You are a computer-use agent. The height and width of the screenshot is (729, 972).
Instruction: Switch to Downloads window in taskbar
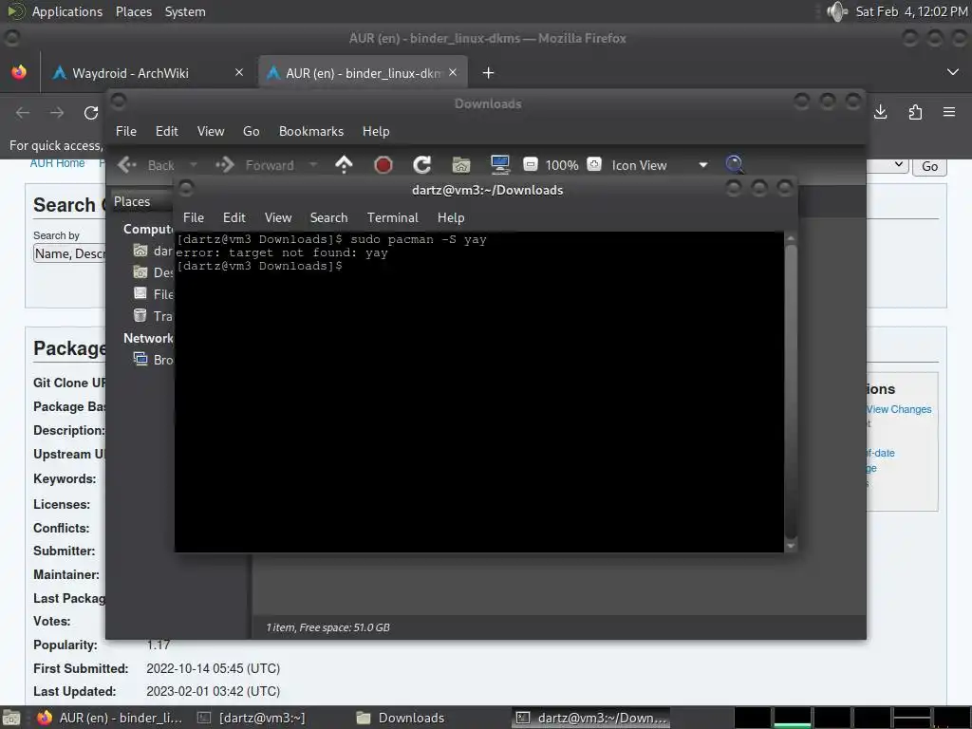click(x=402, y=718)
